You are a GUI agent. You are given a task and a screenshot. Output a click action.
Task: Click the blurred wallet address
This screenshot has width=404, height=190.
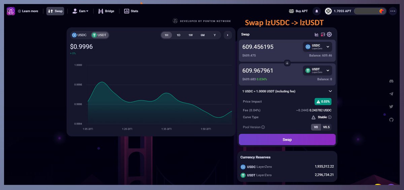pos(370,11)
